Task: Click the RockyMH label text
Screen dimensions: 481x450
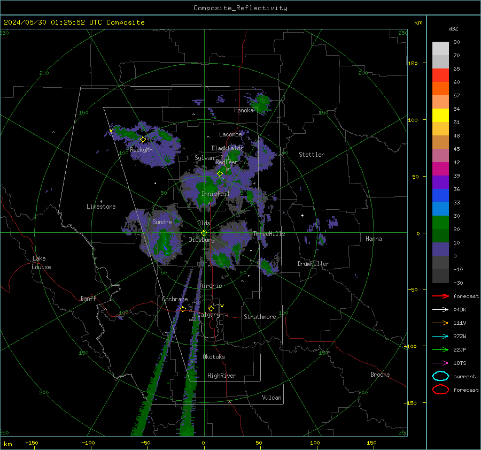Action: coord(141,150)
